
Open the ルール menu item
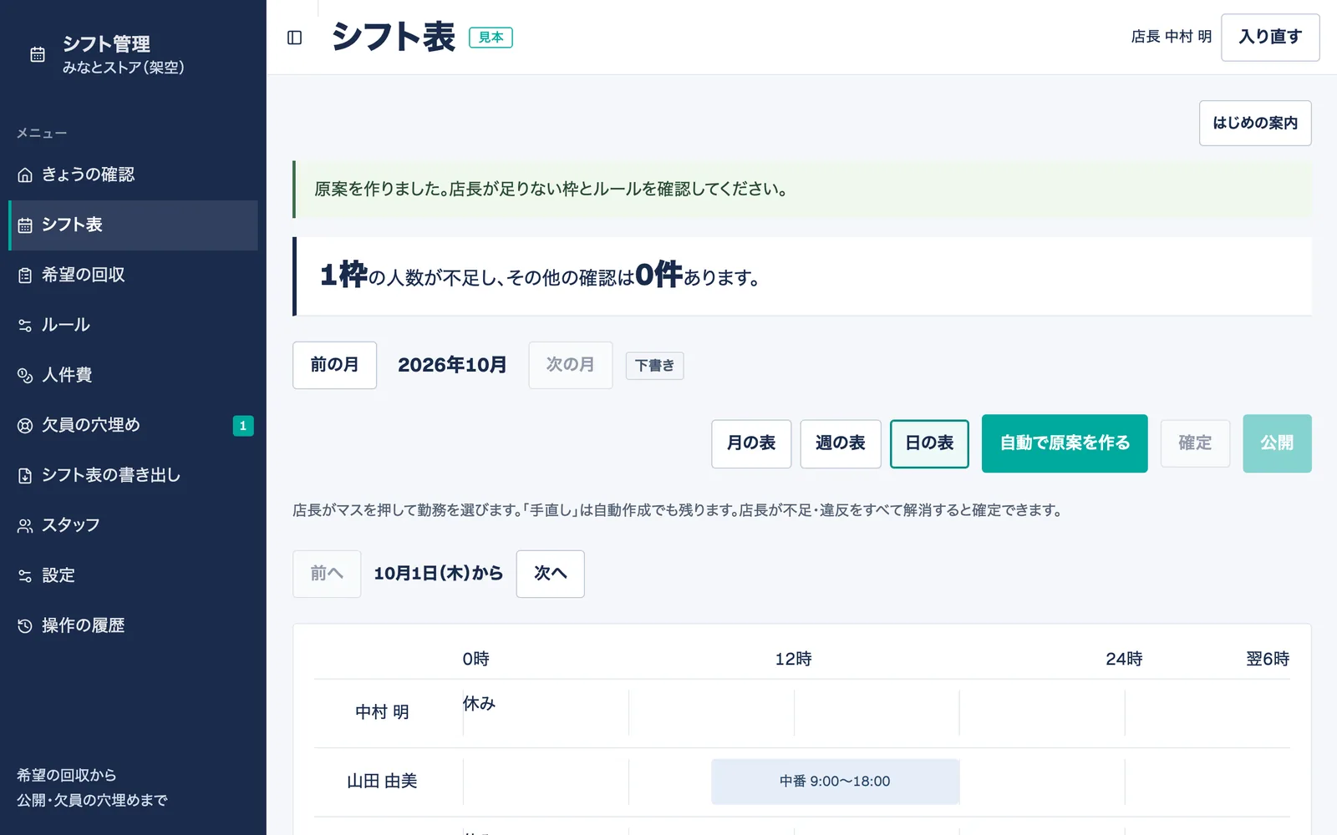pos(133,326)
